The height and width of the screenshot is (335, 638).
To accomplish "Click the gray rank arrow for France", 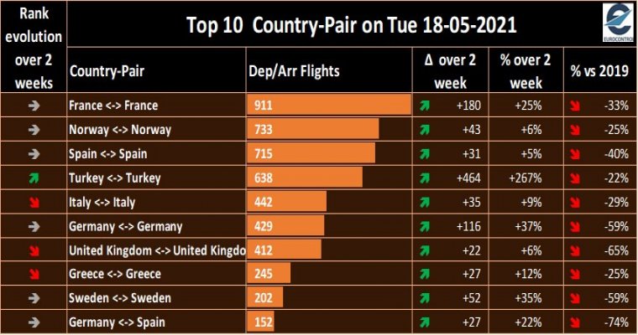I will point(34,106).
